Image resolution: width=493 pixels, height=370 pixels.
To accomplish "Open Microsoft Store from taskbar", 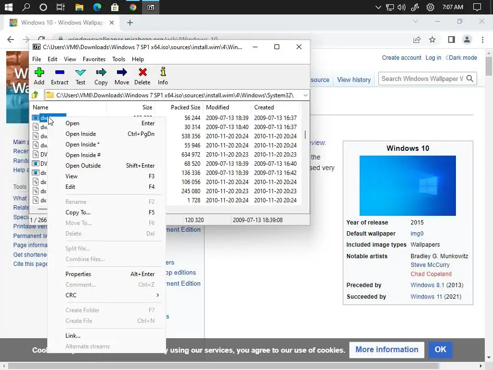I will (x=115, y=7).
